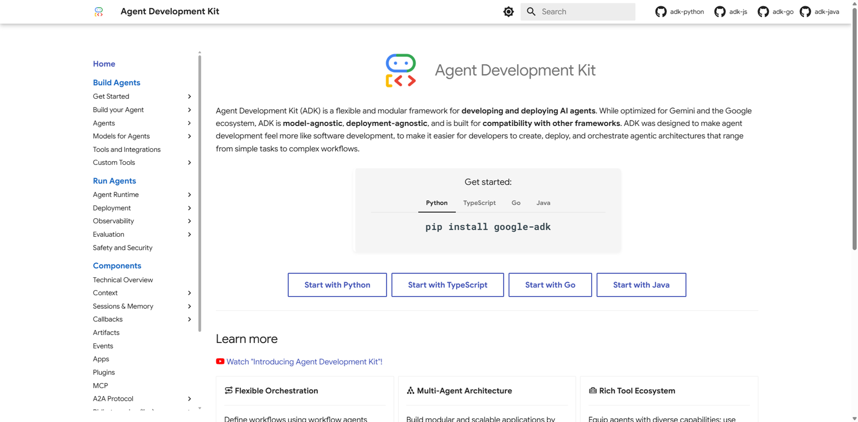The image size is (858, 422).
Task: Open the Plugins sidebar item
Action: [104, 372]
